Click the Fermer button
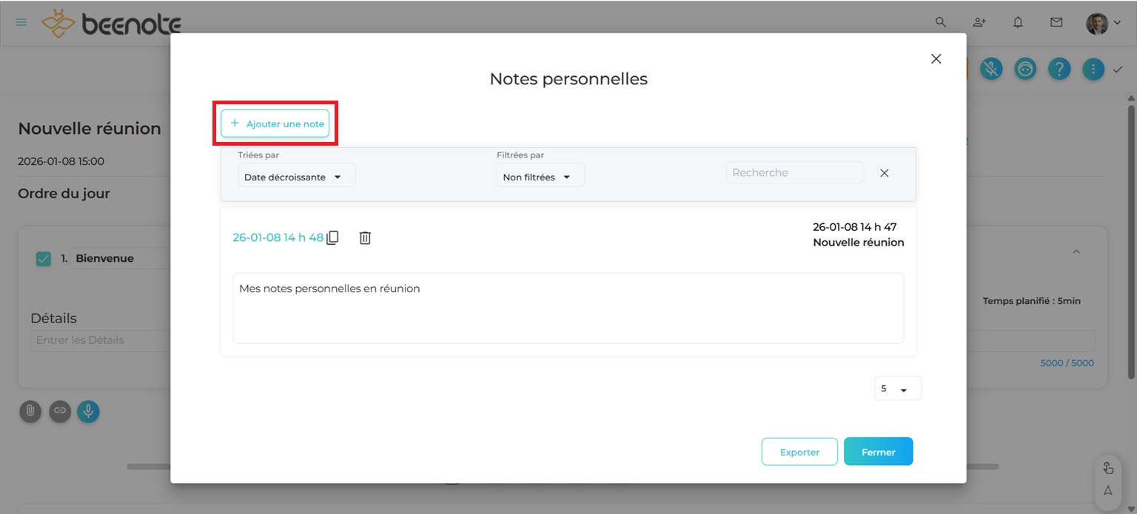This screenshot has height=514, width=1137. [878, 452]
